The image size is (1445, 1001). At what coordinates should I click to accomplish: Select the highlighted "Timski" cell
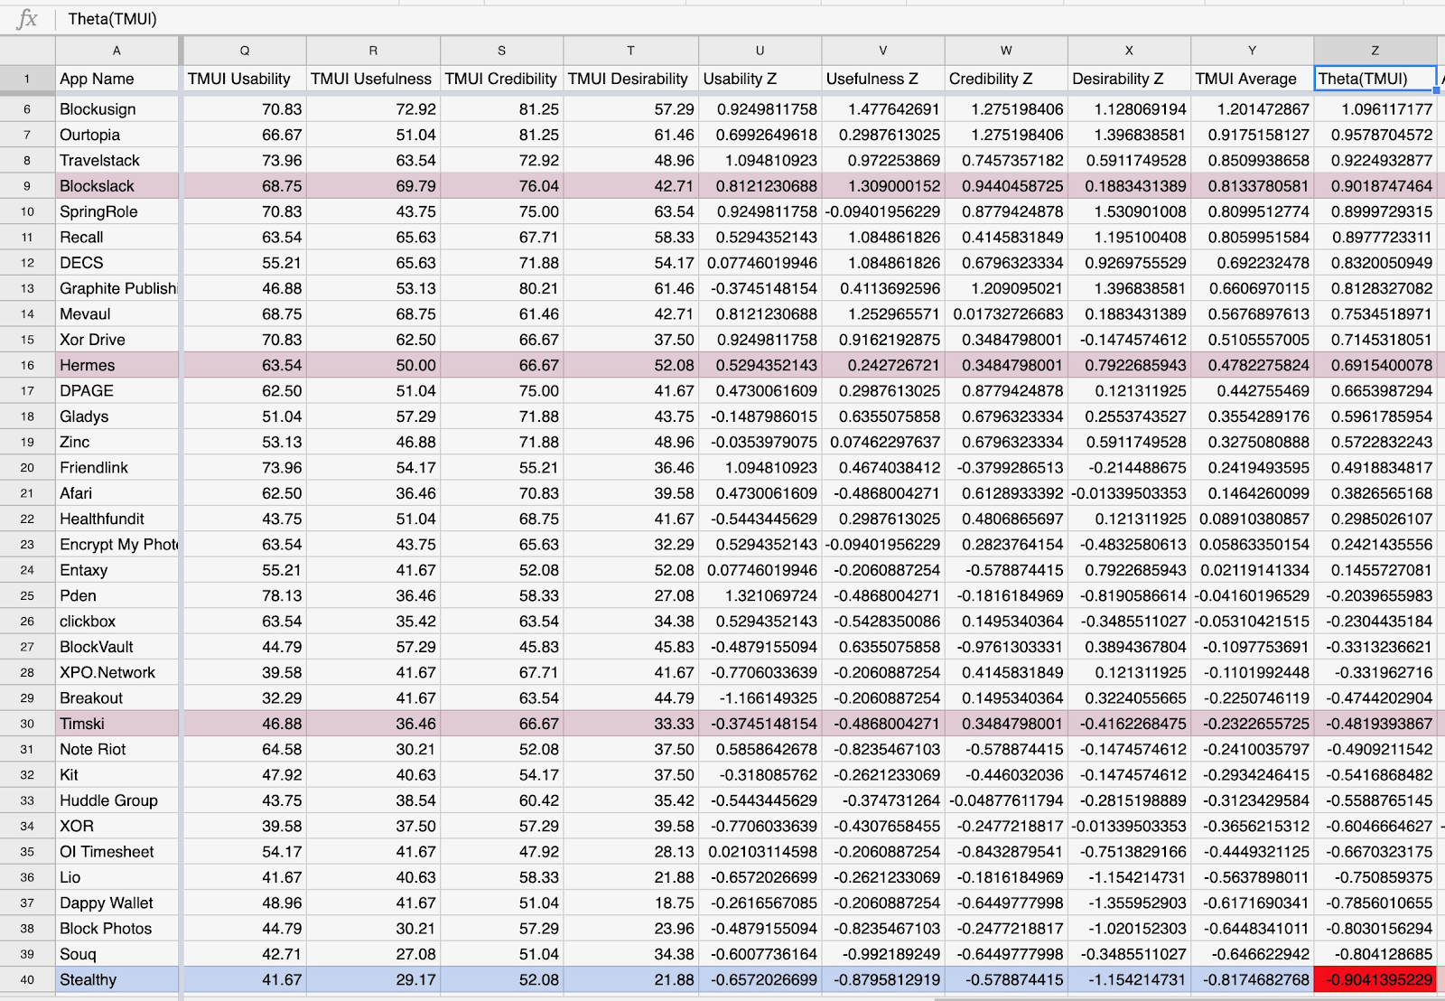(117, 724)
